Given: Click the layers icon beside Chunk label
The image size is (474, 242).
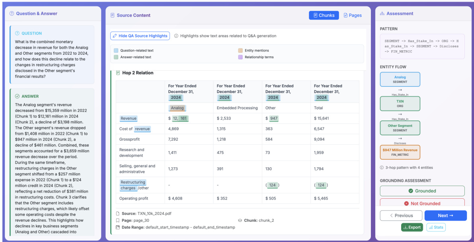Looking at the screenshot, I should 240,220.
